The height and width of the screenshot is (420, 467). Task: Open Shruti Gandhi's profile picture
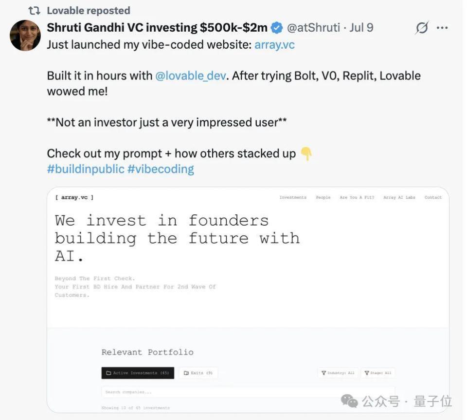tap(25, 36)
